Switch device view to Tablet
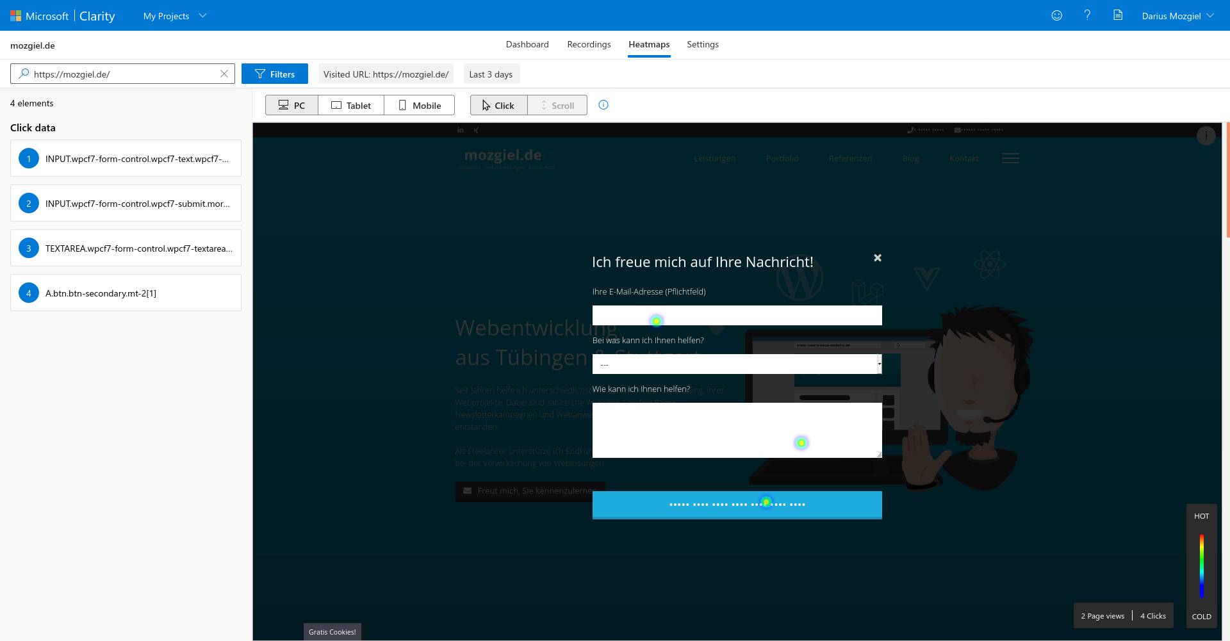Viewport: 1230px width, 641px height. [x=350, y=105]
